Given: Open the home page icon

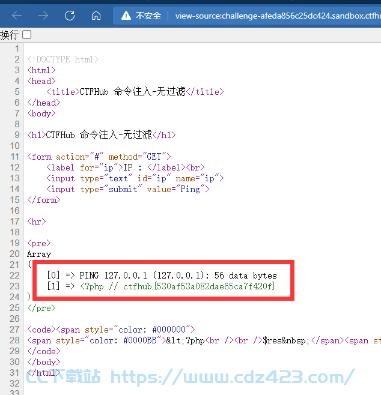Looking at the screenshot, I should click(96, 16).
